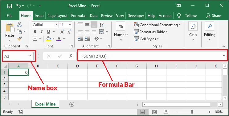Click the New Sheet plus icon
This screenshot has width=229, height=116.
(x=72, y=104)
